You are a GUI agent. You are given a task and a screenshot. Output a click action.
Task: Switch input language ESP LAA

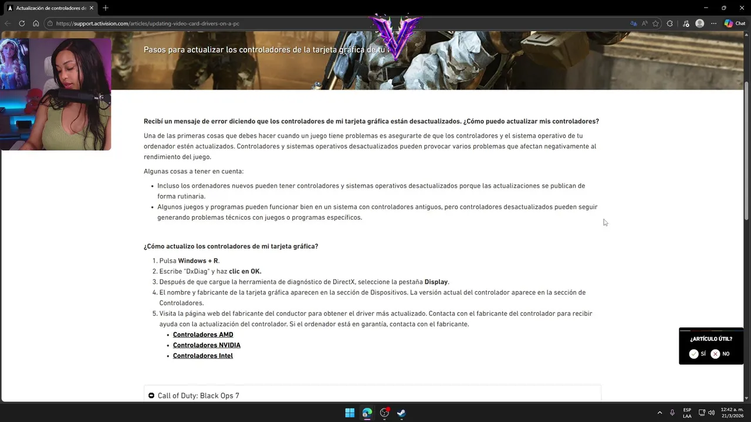click(x=687, y=413)
